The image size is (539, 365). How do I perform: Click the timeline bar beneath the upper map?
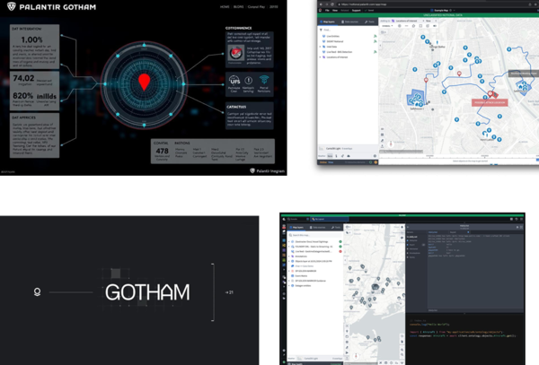(x=459, y=158)
